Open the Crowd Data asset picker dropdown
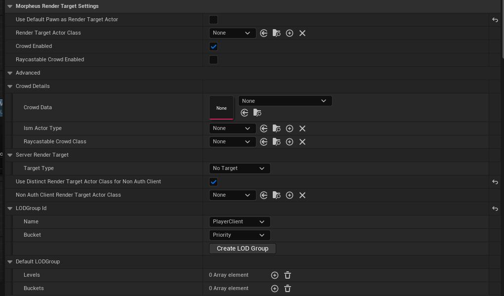The height and width of the screenshot is (296, 504). [285, 101]
